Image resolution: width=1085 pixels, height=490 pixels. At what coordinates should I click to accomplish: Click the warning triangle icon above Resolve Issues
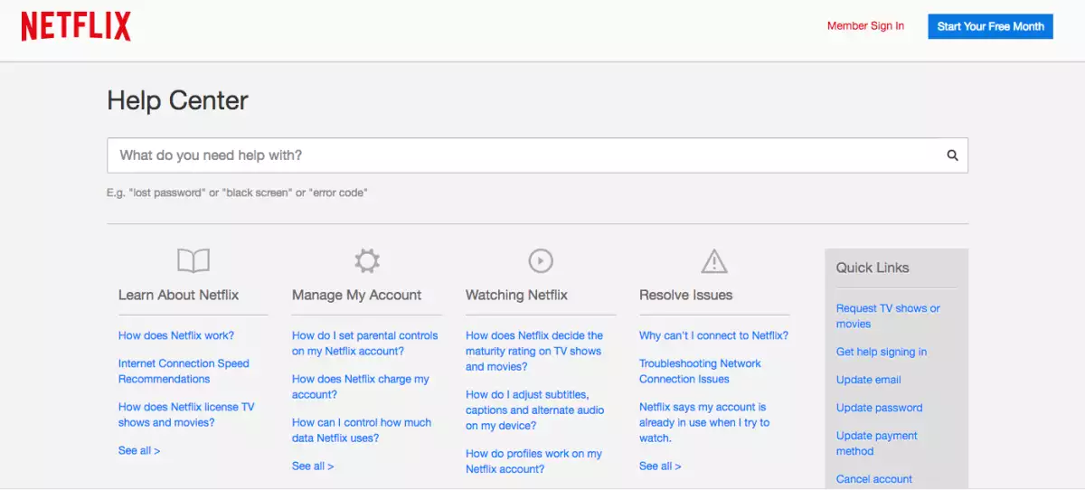tap(713, 261)
